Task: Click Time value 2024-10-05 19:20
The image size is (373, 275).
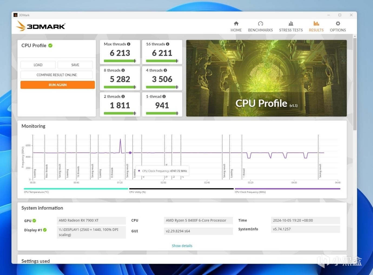Action: (x=305, y=220)
